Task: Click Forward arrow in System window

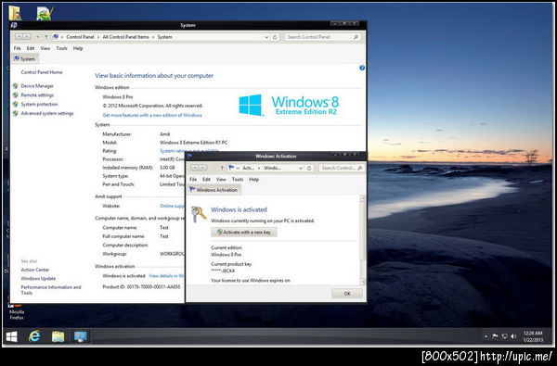Action: pyautogui.click(x=27, y=37)
